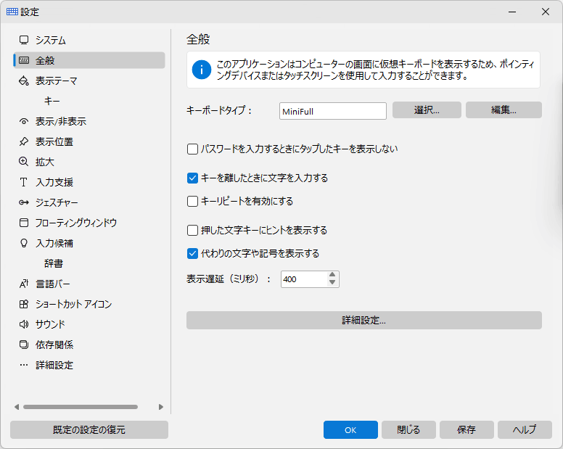Uncheck キーを離したときに文字を入力する
The image size is (563, 449).
tap(192, 178)
